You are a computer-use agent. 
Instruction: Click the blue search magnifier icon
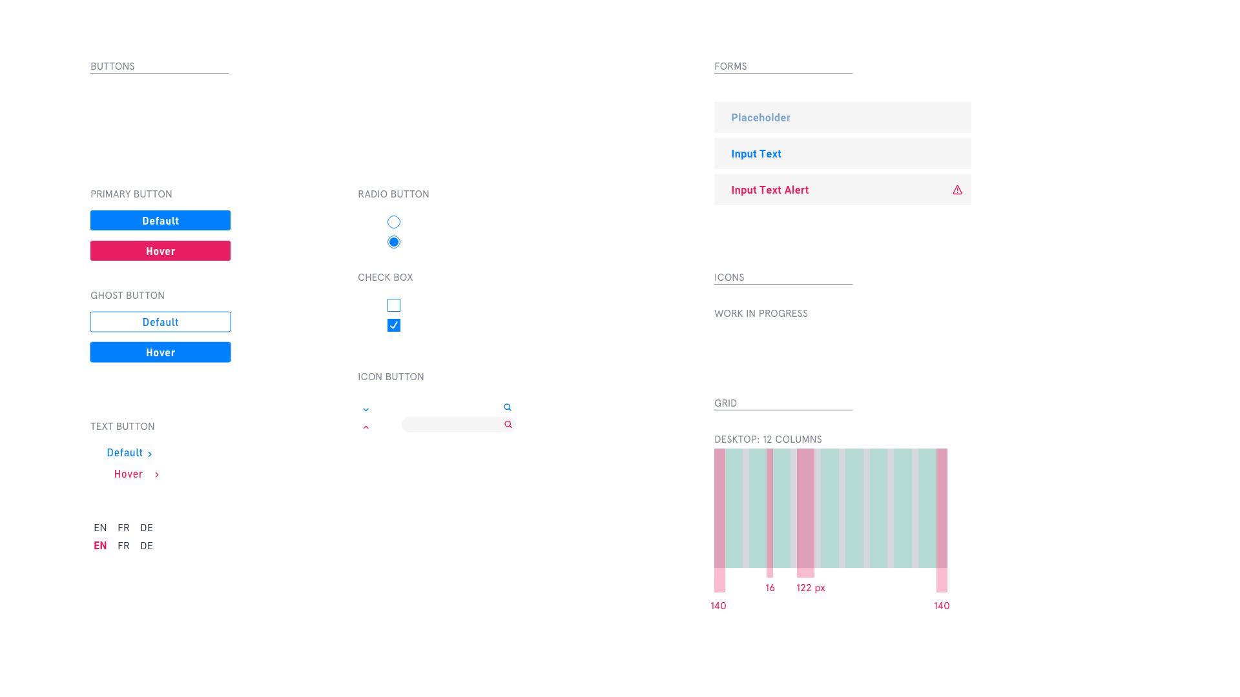click(508, 407)
